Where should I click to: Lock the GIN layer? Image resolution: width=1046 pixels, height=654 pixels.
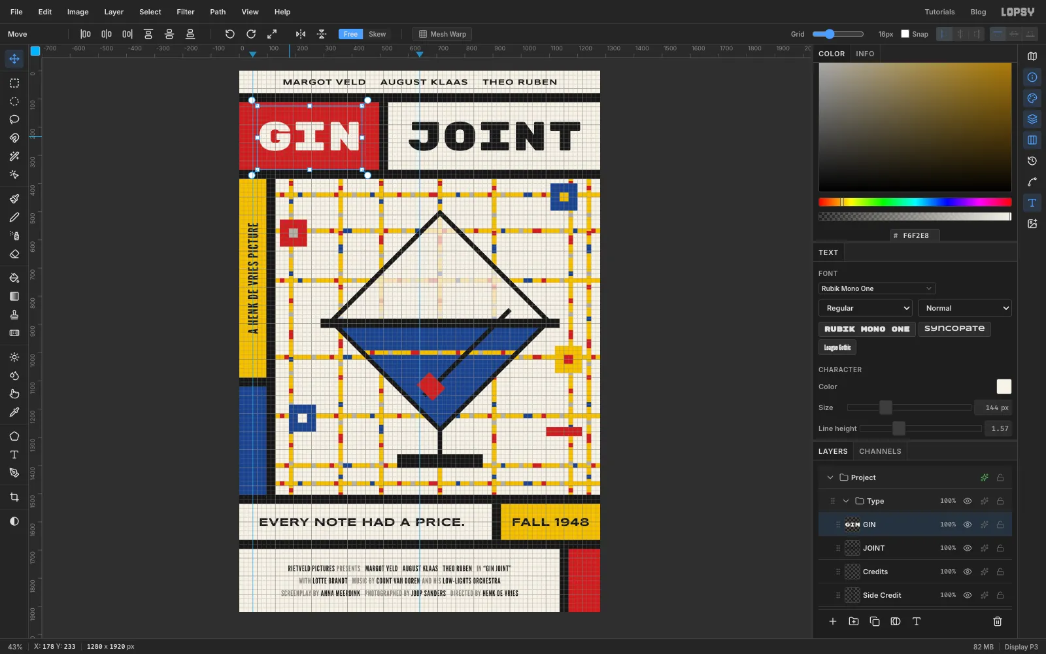click(1000, 525)
